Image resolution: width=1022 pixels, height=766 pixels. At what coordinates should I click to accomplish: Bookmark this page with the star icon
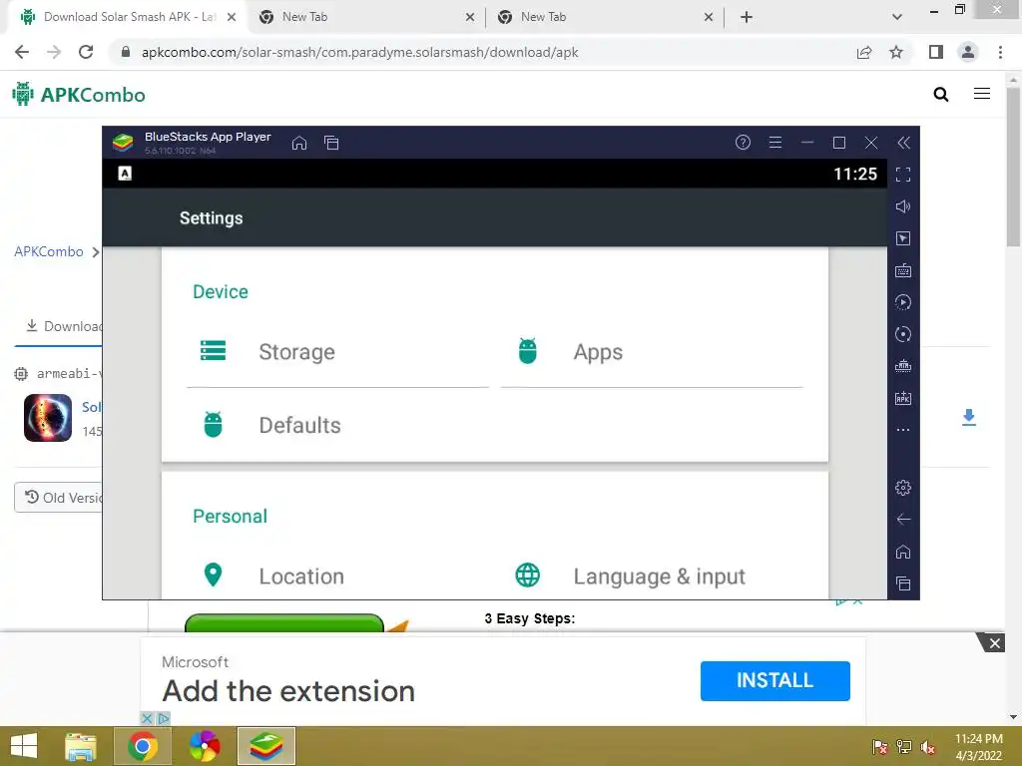(896, 52)
